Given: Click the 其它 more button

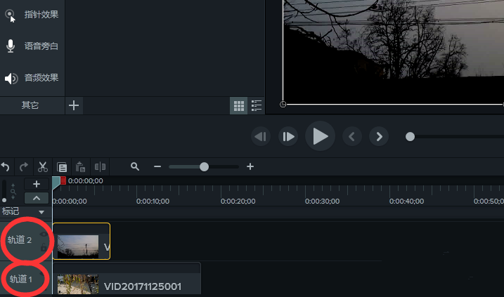Looking at the screenshot, I should pyautogui.click(x=30, y=105).
